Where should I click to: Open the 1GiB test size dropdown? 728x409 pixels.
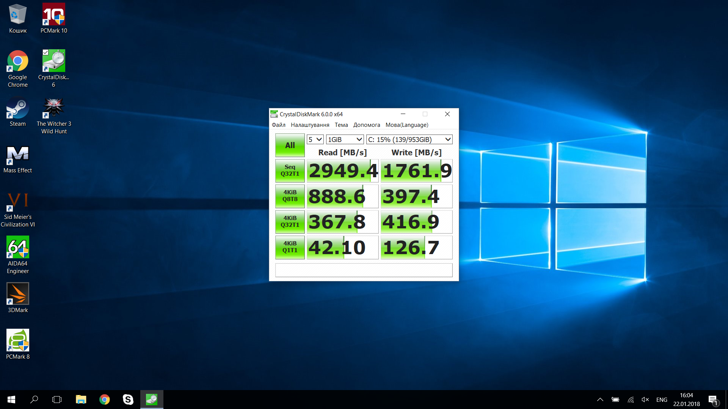click(345, 139)
